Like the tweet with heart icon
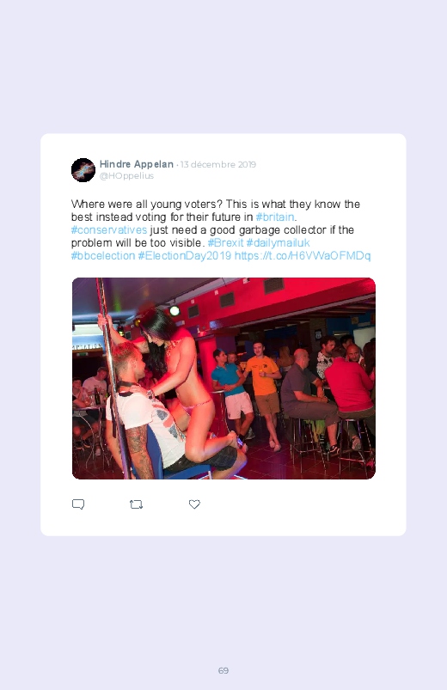Image resolution: width=447 pixels, height=690 pixels. coord(194,504)
